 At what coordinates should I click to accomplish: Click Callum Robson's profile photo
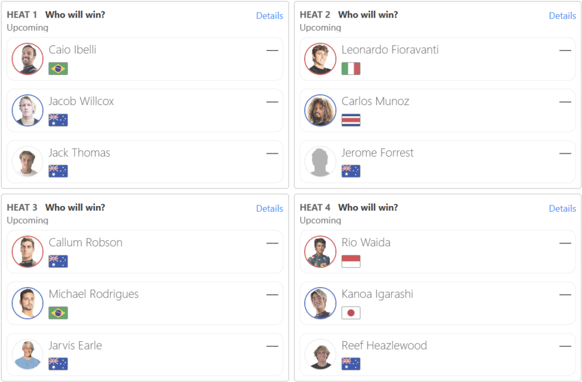click(28, 251)
